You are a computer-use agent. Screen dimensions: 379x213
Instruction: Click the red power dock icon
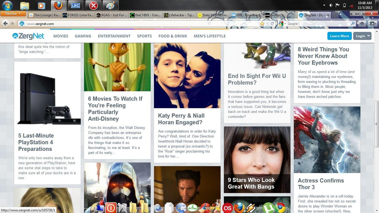pos(111,207)
